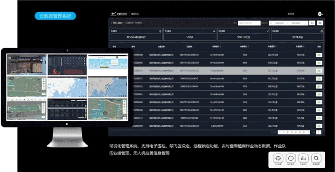Click the 云数据管理系统 blue pill label
Image resolution: width=335 pixels, height=172 pixels.
pyautogui.click(x=56, y=16)
